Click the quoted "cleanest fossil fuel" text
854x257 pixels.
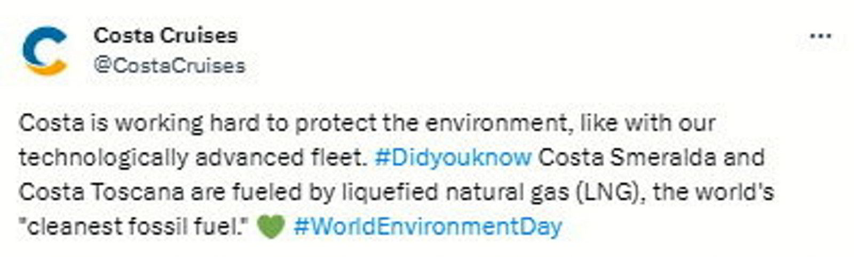click(135, 227)
